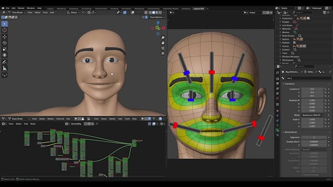Toggle only show selected in Dope Sheet

(x=75, y=119)
